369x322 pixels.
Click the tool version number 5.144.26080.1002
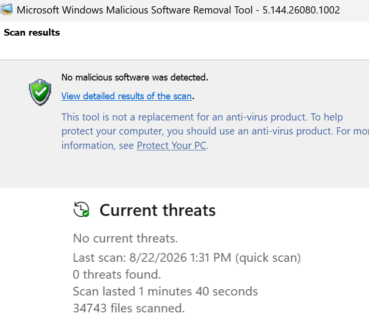tap(301, 10)
